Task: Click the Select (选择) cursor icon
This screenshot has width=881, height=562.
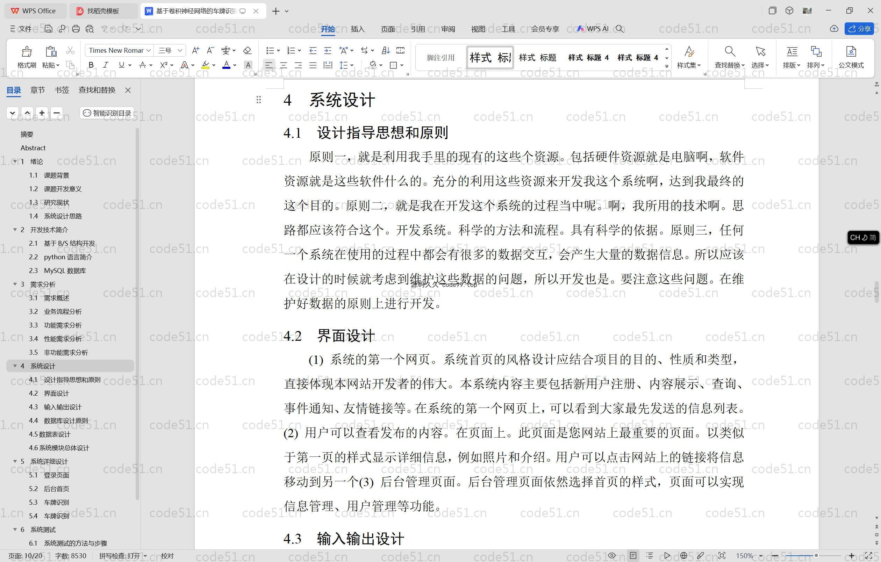Action: tap(760, 52)
